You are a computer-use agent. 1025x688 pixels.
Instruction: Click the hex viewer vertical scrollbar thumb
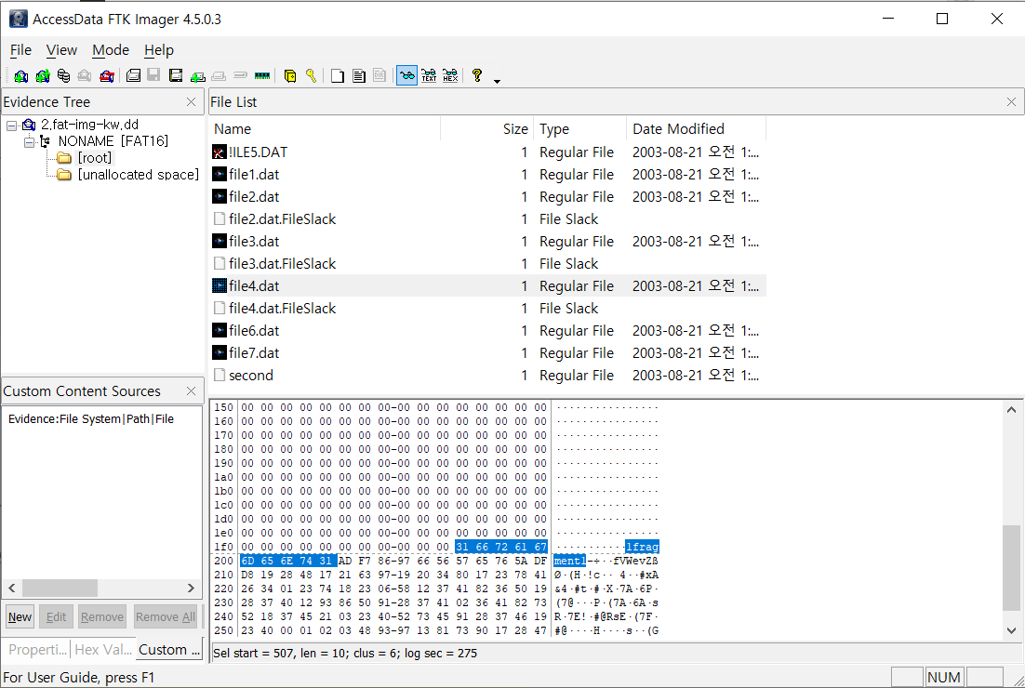click(1011, 568)
